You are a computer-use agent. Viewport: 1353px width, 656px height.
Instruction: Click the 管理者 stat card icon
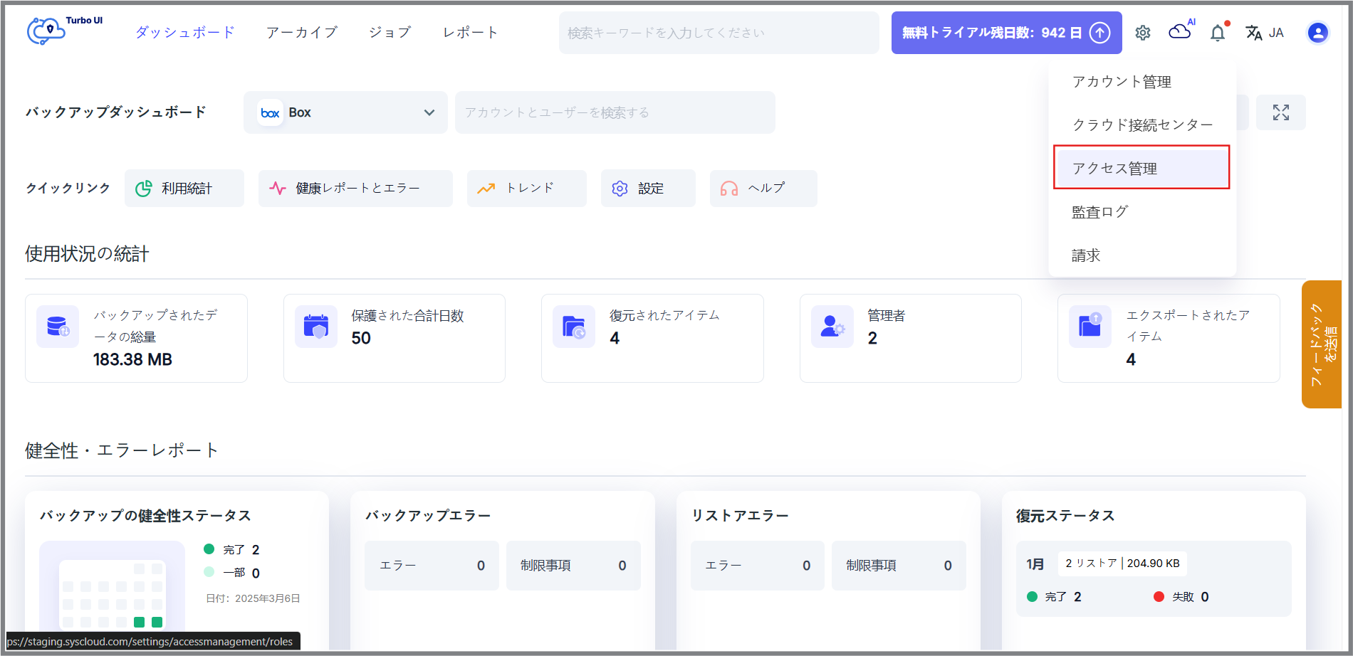tap(832, 327)
